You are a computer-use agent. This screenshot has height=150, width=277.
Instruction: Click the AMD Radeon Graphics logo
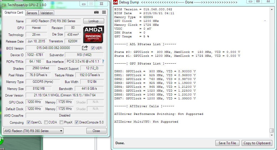point(93,34)
